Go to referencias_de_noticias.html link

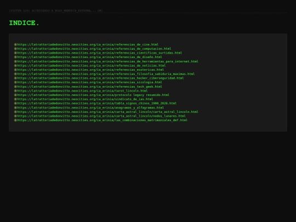coord(92,66)
